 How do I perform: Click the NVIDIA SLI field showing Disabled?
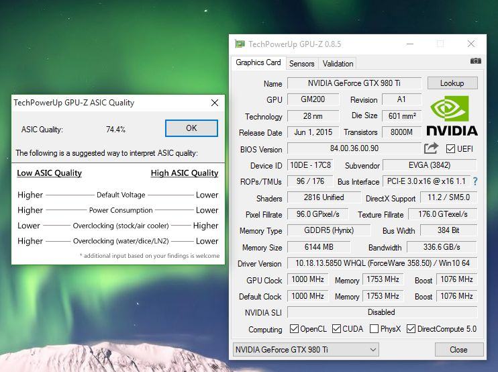click(383, 312)
